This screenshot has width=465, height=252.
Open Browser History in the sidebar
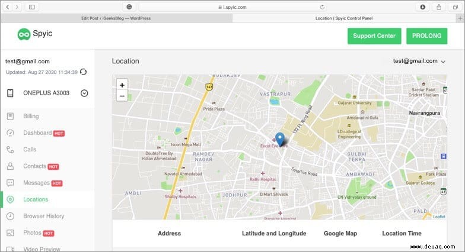44,217
